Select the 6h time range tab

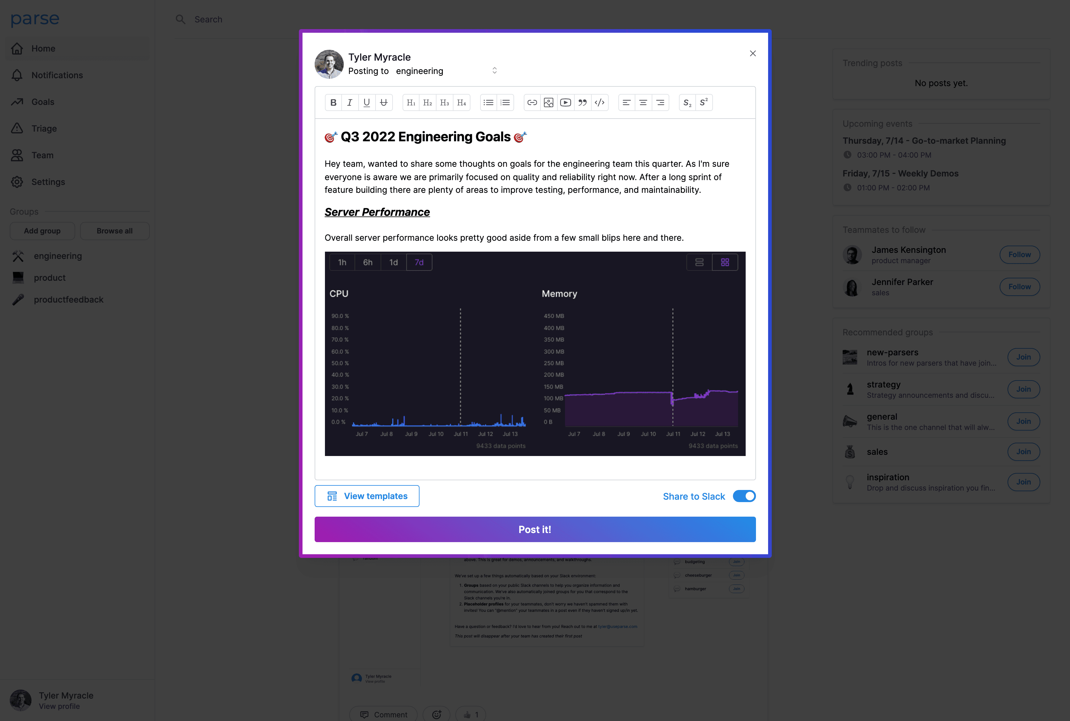(x=368, y=262)
